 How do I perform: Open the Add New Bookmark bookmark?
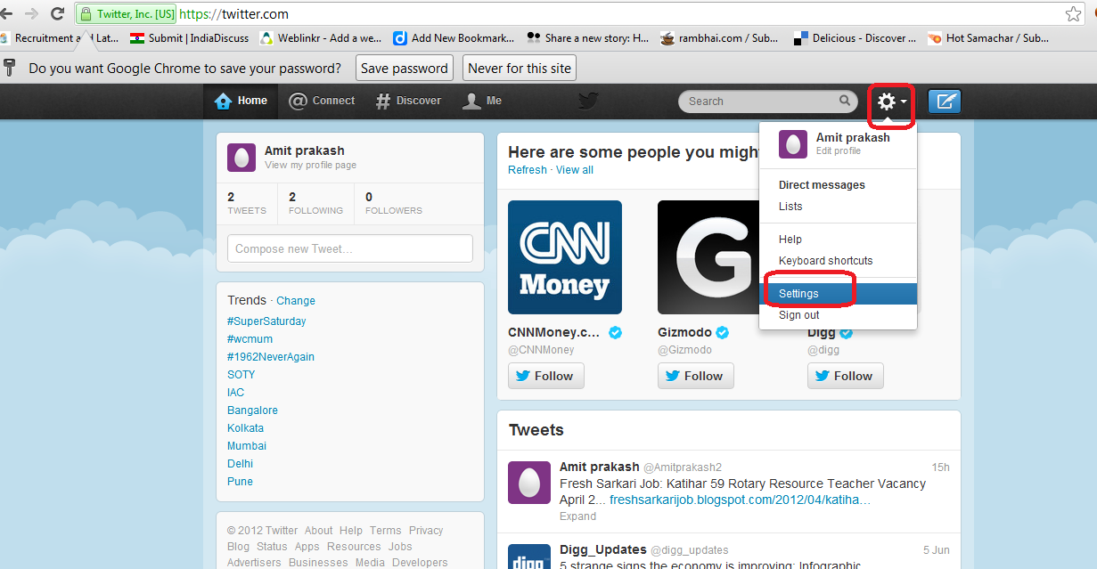454,38
